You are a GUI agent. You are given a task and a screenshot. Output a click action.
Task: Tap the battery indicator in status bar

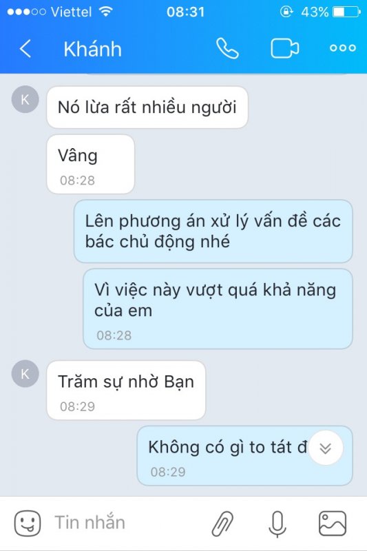[346, 12]
